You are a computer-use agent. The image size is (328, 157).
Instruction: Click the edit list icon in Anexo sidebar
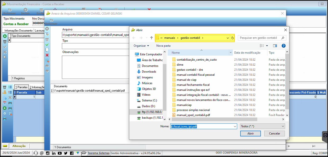click(x=47, y=34)
